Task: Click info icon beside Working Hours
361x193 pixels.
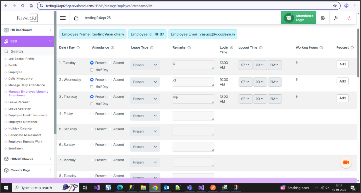Action: [x=321, y=48]
